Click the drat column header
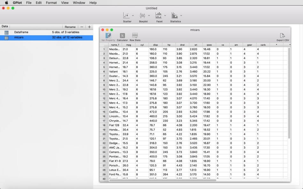 click(x=182, y=45)
